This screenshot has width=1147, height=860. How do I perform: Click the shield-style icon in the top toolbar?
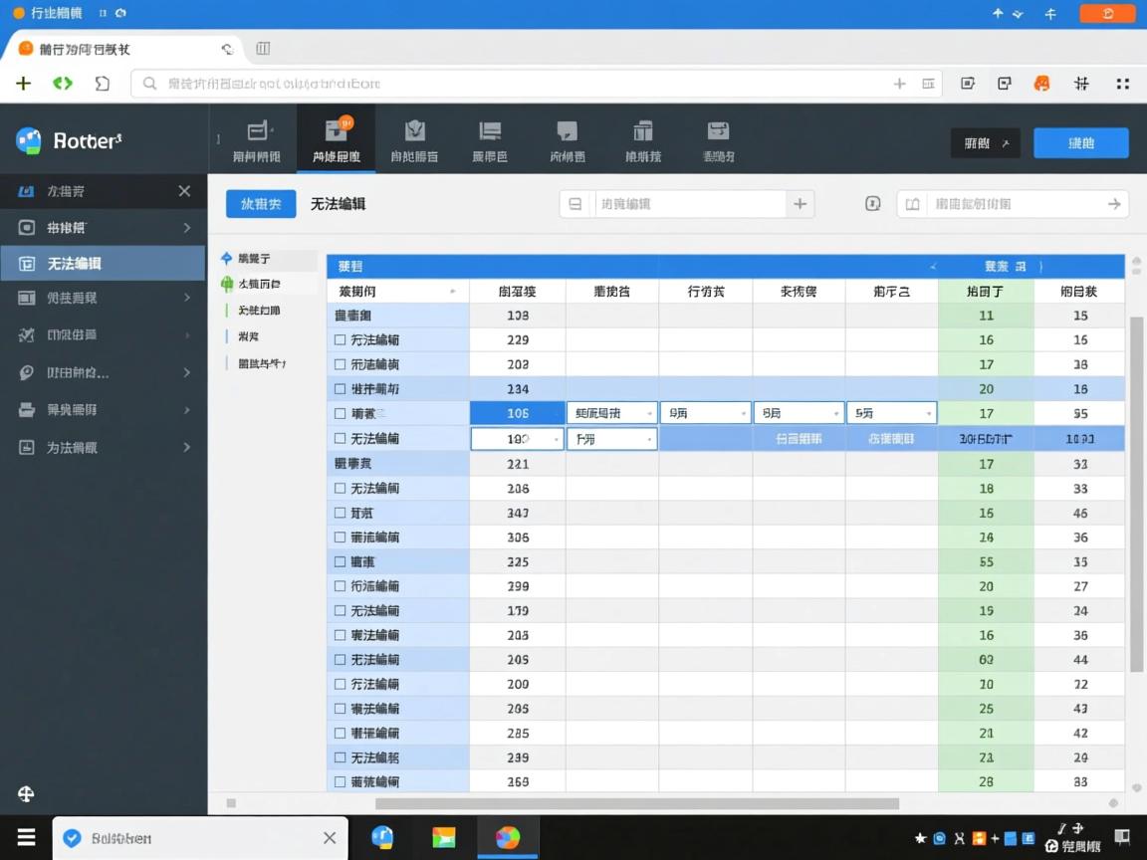[x=415, y=137]
